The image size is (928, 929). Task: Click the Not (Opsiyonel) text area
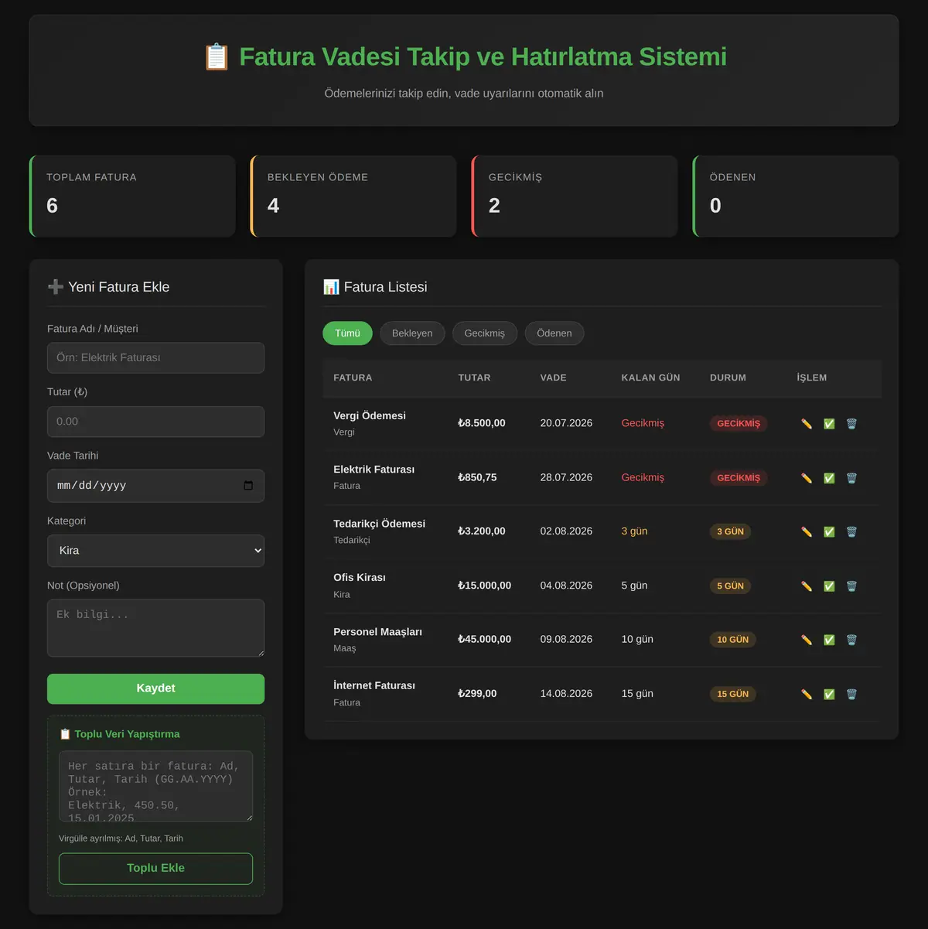click(x=155, y=628)
